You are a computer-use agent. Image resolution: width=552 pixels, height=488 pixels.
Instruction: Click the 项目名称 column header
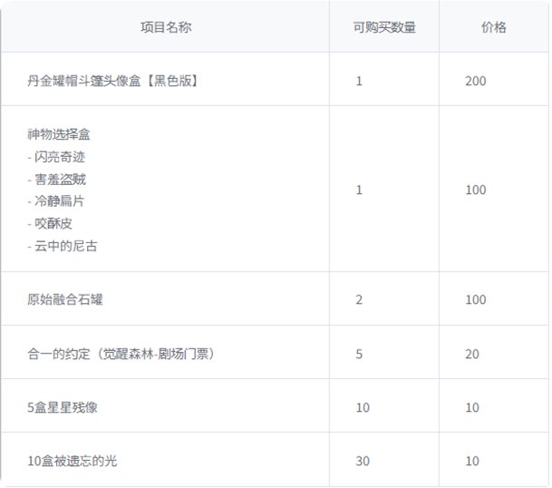166,27
